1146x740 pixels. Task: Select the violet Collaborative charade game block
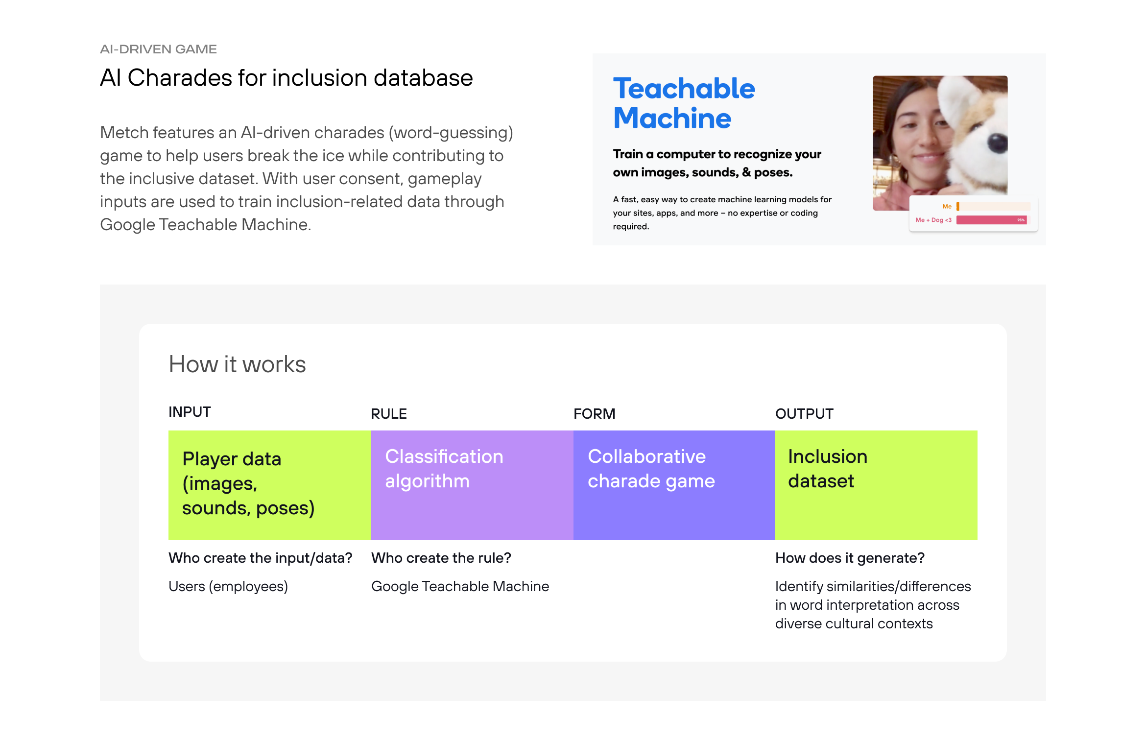pyautogui.click(x=674, y=485)
